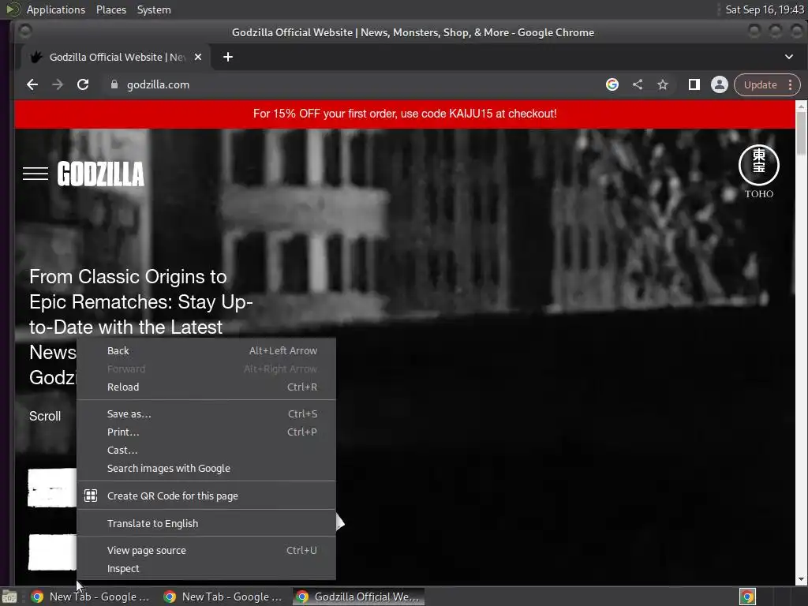Click the scrollbar down arrow
Viewport: 808px width, 606px height.
(x=801, y=580)
